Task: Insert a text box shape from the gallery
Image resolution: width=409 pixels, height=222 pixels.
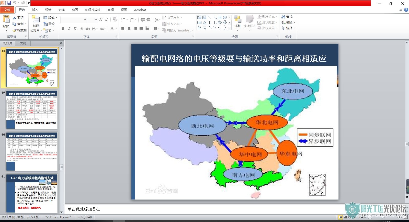Action: click(x=199, y=17)
